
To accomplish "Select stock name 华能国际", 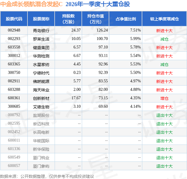I will tap(41, 141).
